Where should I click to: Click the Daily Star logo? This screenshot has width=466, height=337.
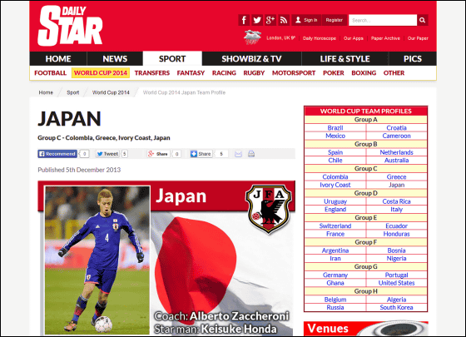point(70,26)
